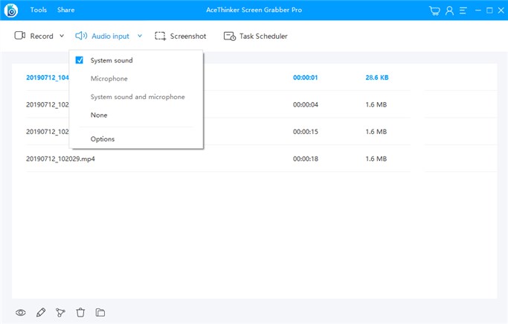Uncheck the System sound checkbox
The height and width of the screenshot is (324, 508).
(x=80, y=60)
